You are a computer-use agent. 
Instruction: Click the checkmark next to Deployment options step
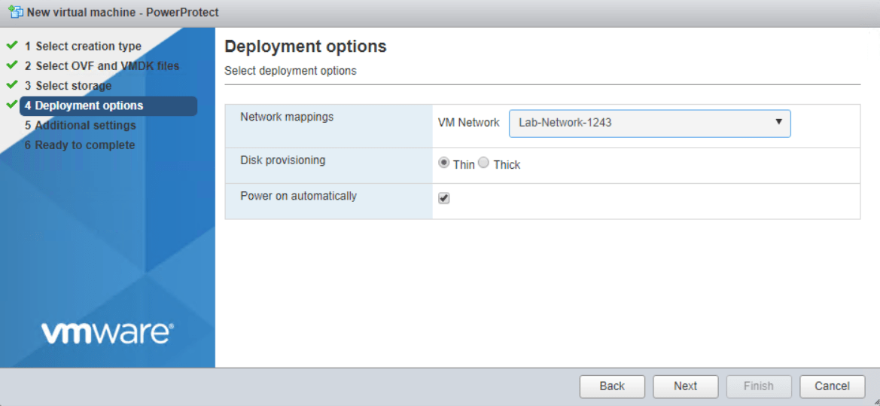pyautogui.click(x=12, y=104)
